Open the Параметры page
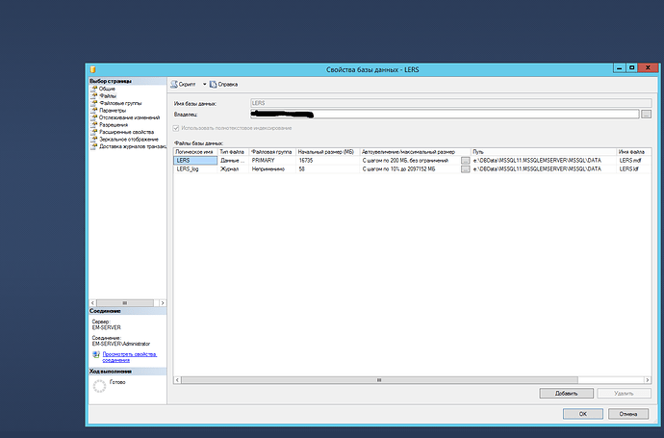 tap(113, 110)
